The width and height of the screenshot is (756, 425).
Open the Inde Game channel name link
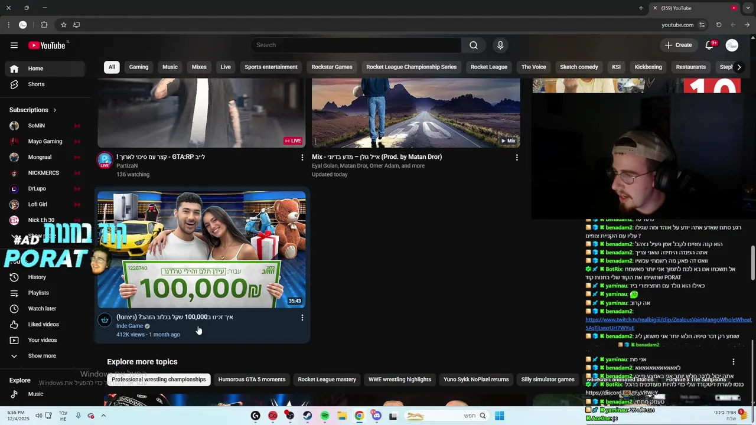(x=129, y=326)
